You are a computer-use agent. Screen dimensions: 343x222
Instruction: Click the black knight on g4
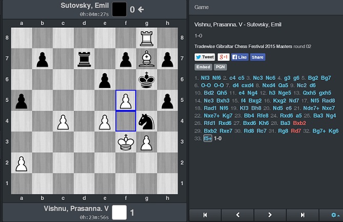tap(146, 121)
